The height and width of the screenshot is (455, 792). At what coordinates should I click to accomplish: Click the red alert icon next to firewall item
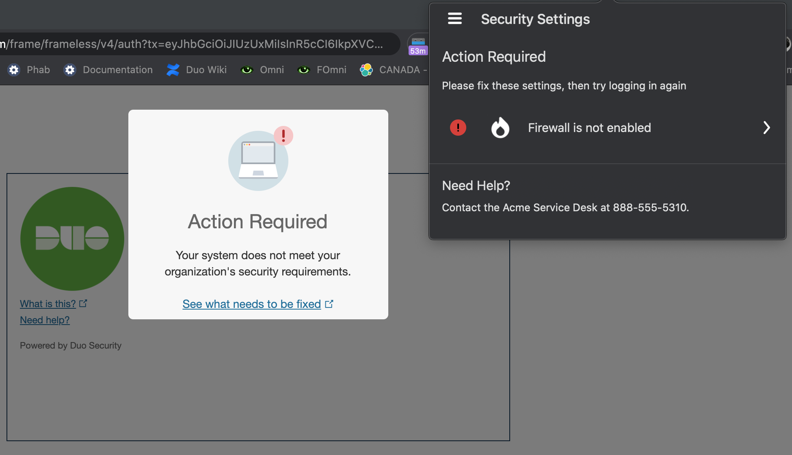click(458, 128)
